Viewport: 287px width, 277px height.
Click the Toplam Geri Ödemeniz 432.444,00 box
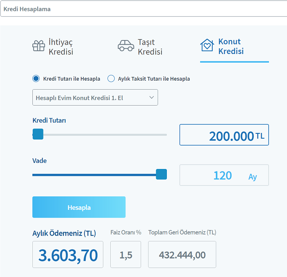pos(182,254)
